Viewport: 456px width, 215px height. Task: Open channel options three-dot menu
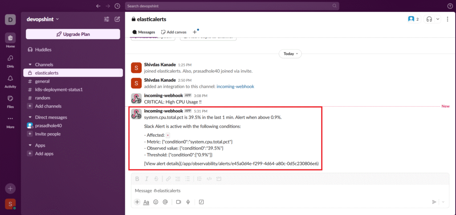[x=448, y=19]
